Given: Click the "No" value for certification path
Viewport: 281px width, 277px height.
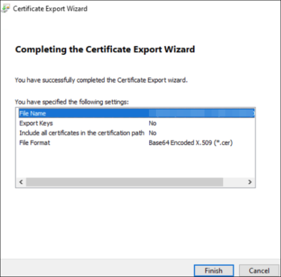Looking at the screenshot, I should 152,133.
